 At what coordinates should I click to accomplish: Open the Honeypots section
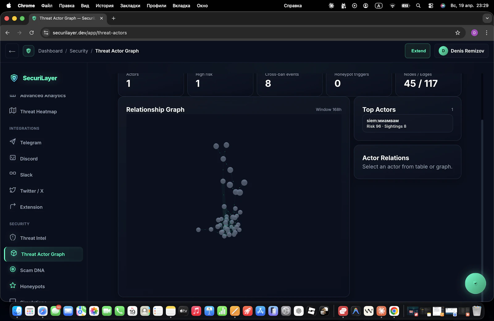[x=33, y=286]
